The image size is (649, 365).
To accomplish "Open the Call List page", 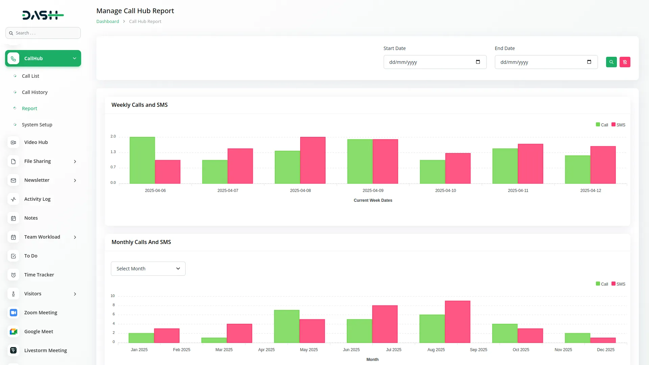I will click(30, 76).
